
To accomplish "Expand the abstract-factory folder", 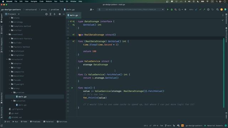I will (10, 39).
